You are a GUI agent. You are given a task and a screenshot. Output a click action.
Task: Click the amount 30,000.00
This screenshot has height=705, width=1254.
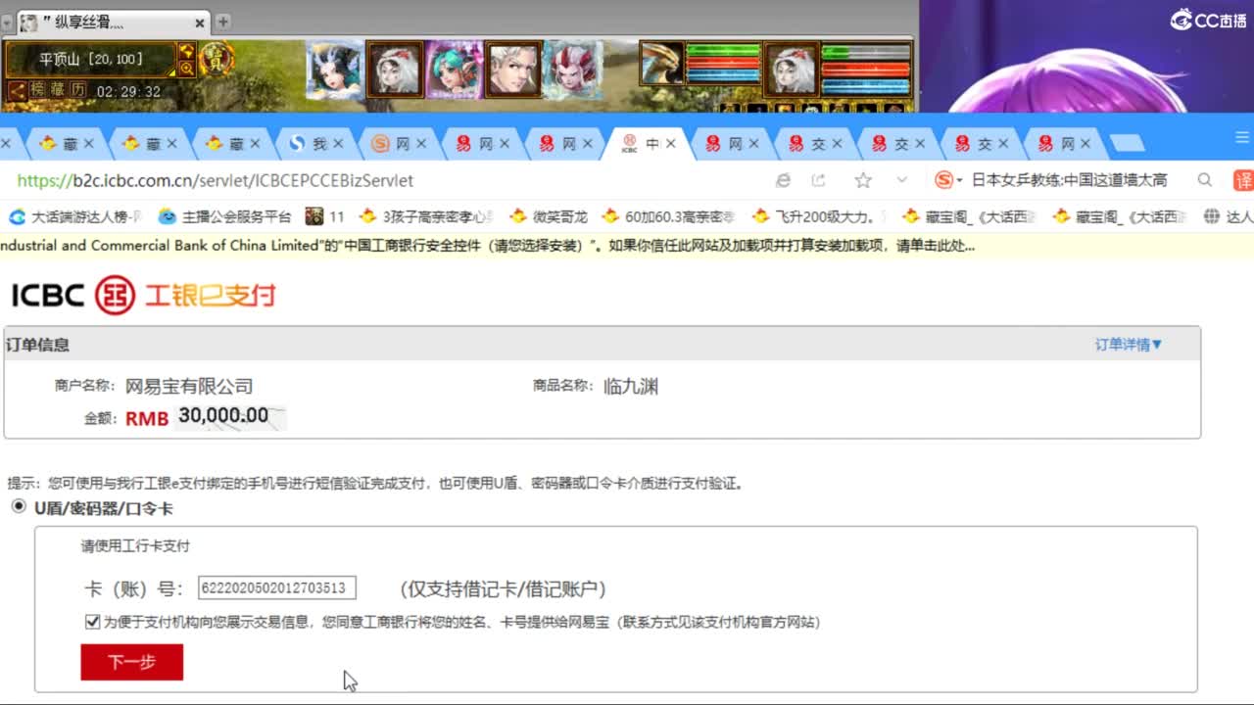point(223,416)
